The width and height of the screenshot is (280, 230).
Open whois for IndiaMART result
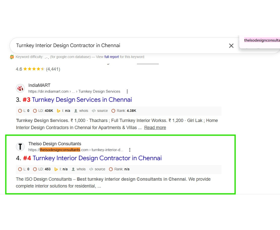(81, 111)
